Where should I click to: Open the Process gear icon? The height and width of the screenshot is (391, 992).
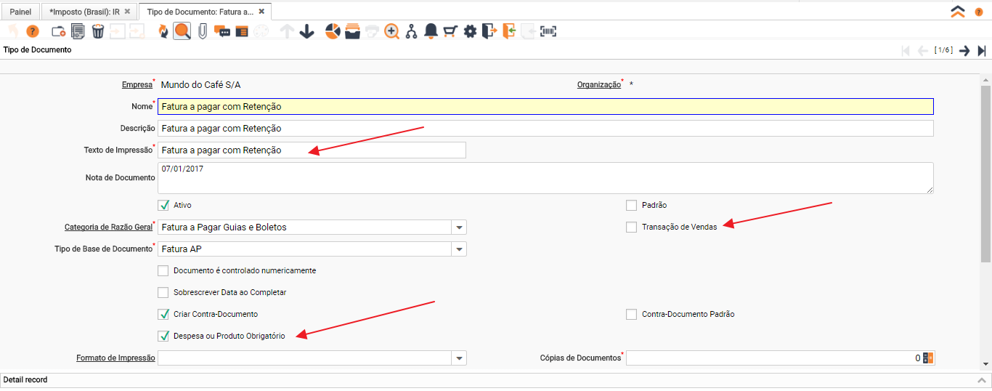pyautogui.click(x=470, y=31)
